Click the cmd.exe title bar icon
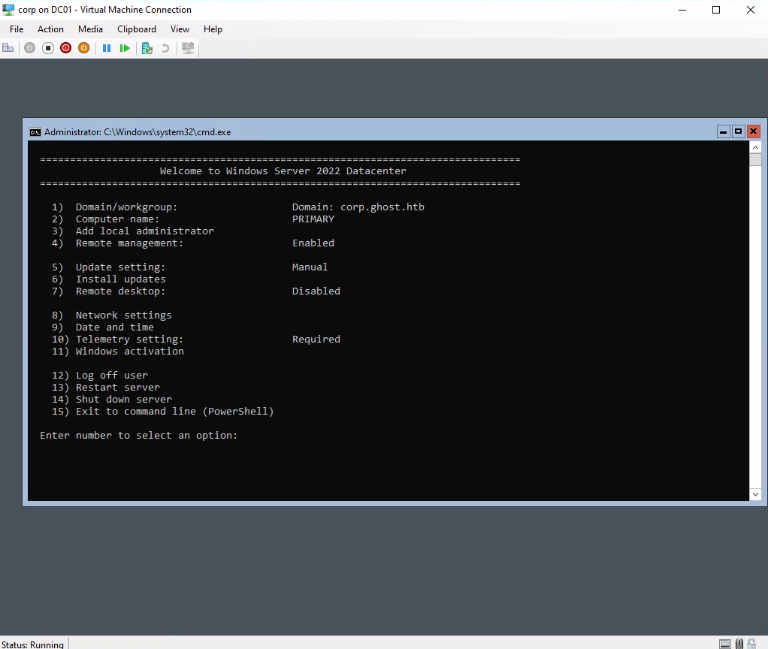 point(35,132)
